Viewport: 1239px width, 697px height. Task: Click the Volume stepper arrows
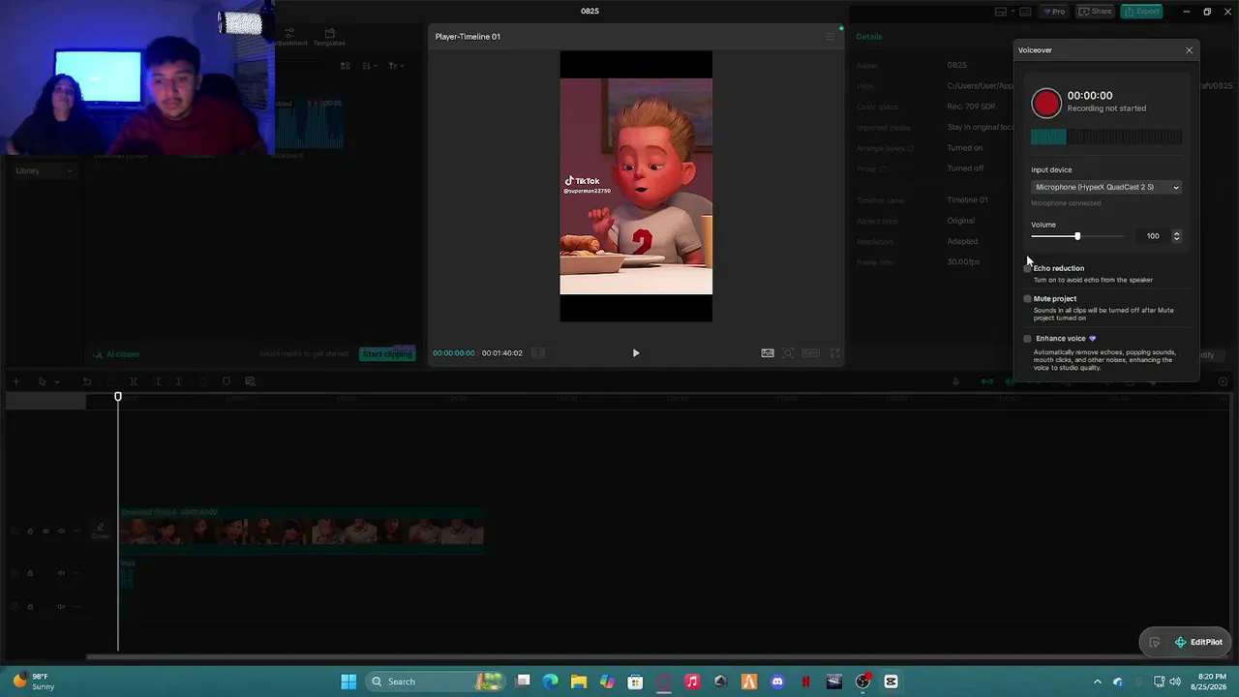[1176, 236]
